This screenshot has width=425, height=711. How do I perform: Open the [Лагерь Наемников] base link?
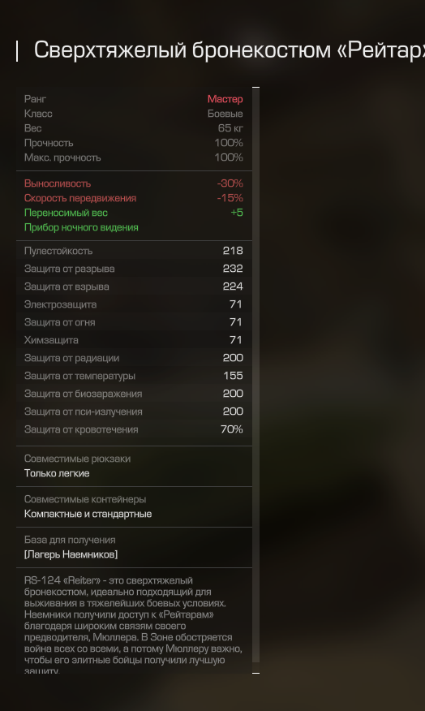point(71,554)
